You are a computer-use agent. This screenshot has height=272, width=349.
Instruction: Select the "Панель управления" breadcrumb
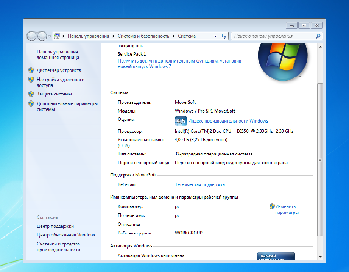coord(88,36)
